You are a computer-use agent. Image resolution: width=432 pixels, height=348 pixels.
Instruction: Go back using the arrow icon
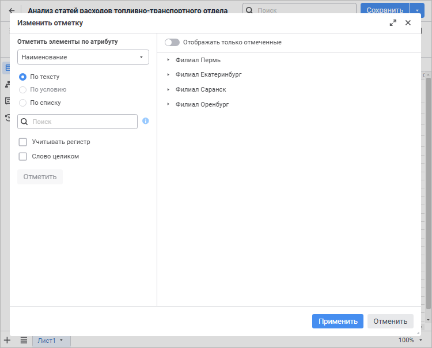coord(12,10)
